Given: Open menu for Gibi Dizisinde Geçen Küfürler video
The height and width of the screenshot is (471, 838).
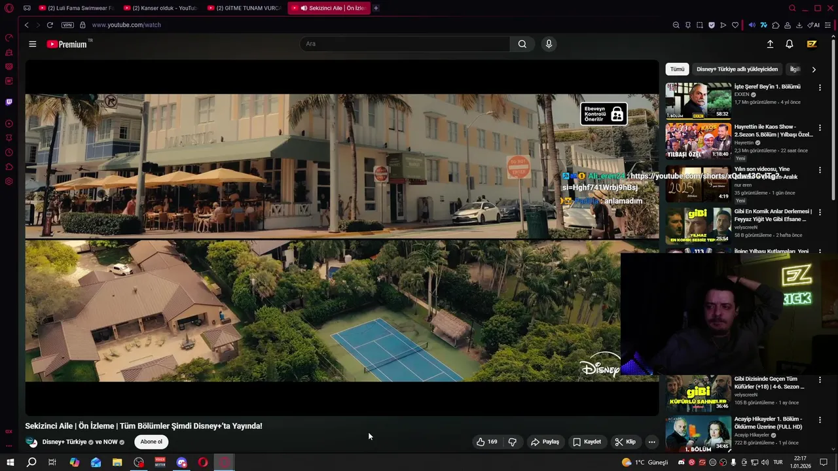Looking at the screenshot, I should [820, 379].
